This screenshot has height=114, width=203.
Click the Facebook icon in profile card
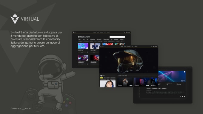pos(184,96)
